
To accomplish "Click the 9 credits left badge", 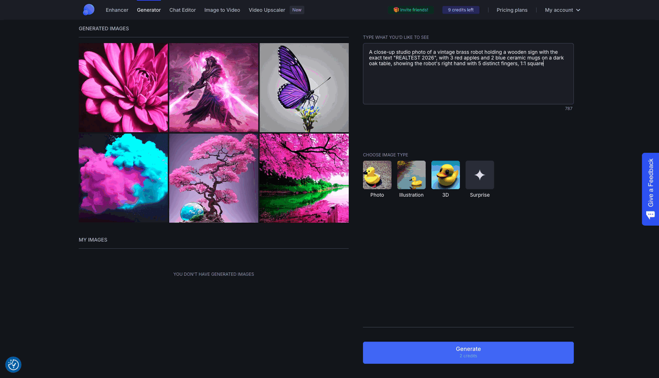I will tap(461, 10).
